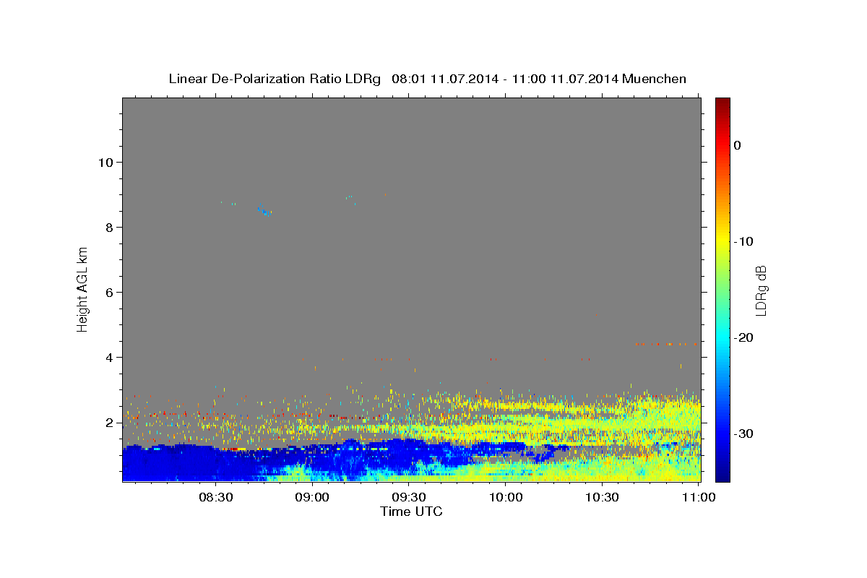Image resolution: width=867 pixels, height=578 pixels.
Task: Click the colorbar value -30 label
Action: click(x=745, y=433)
